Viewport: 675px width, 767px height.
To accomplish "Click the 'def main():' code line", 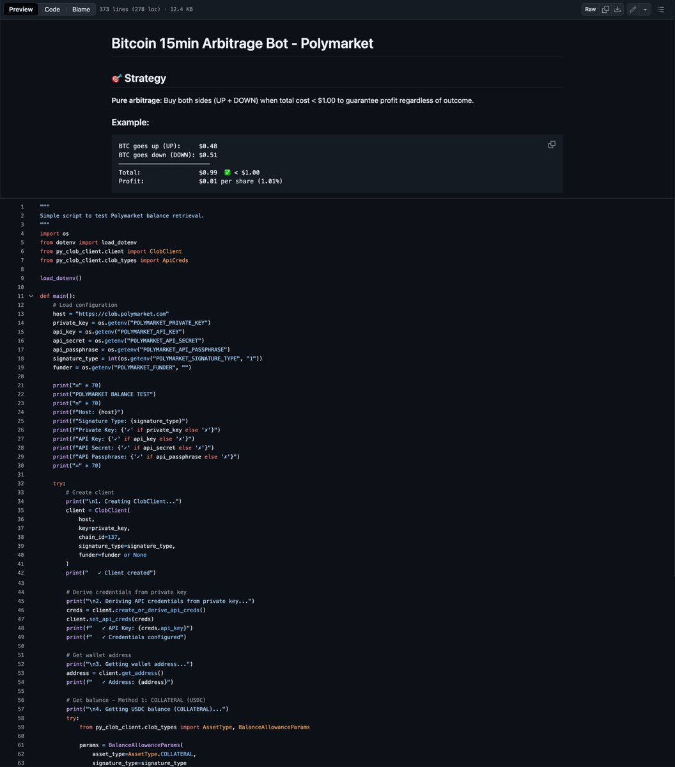I will (x=58, y=296).
